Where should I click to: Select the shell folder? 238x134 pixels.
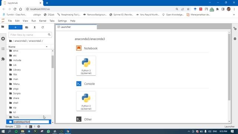tap(29, 103)
